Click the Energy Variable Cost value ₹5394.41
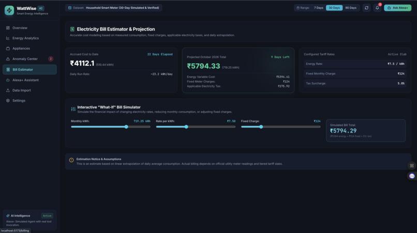The image size is (417, 233). 282,77
